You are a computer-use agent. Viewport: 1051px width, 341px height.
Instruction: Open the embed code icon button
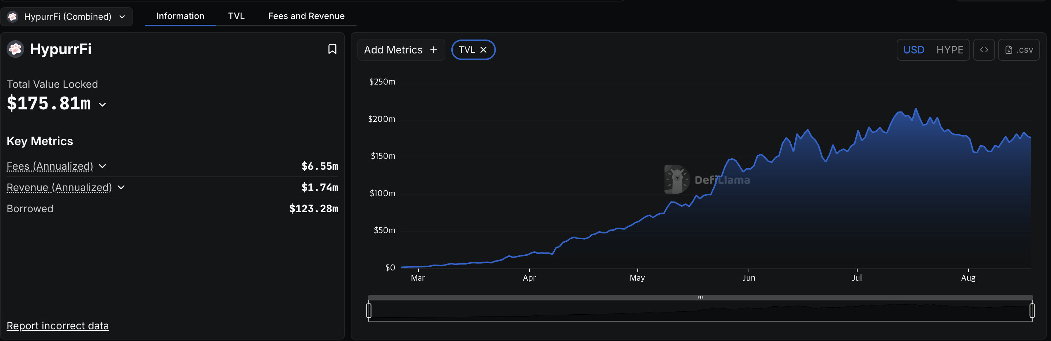coord(984,50)
